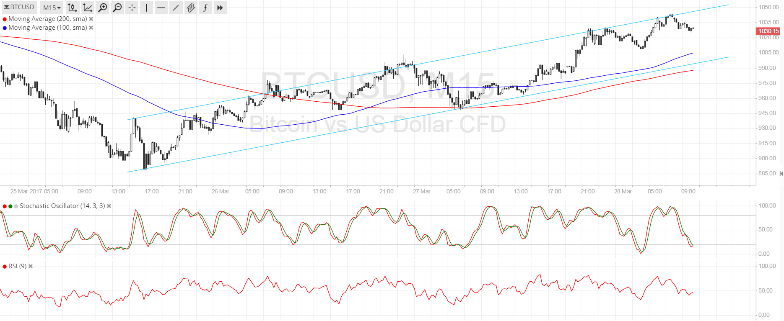Activate the crosshair cursor tool
The height and width of the screenshot is (321, 784).
click(132, 8)
